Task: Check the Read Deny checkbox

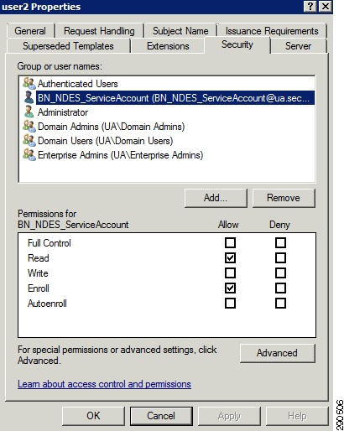Action: pos(280,258)
